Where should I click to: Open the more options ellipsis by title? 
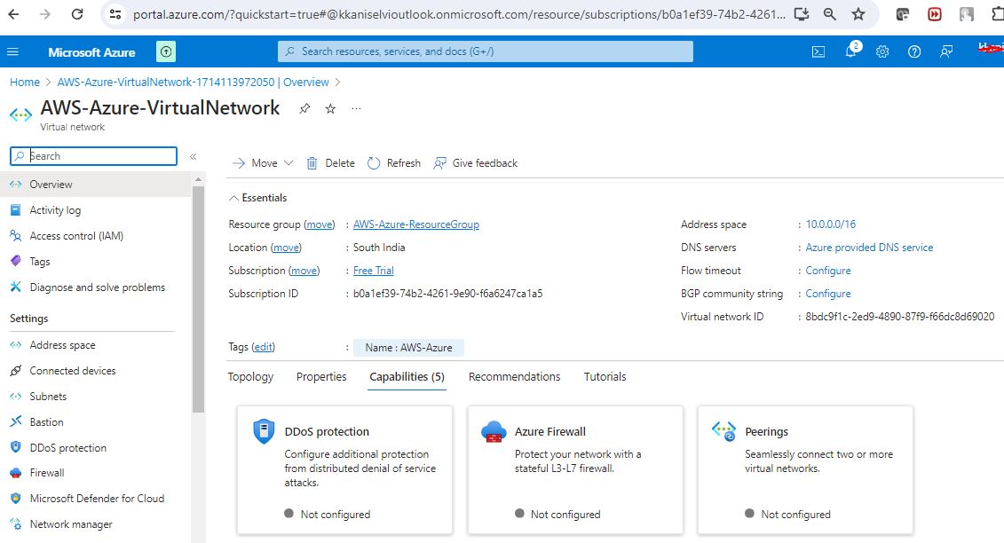point(356,108)
